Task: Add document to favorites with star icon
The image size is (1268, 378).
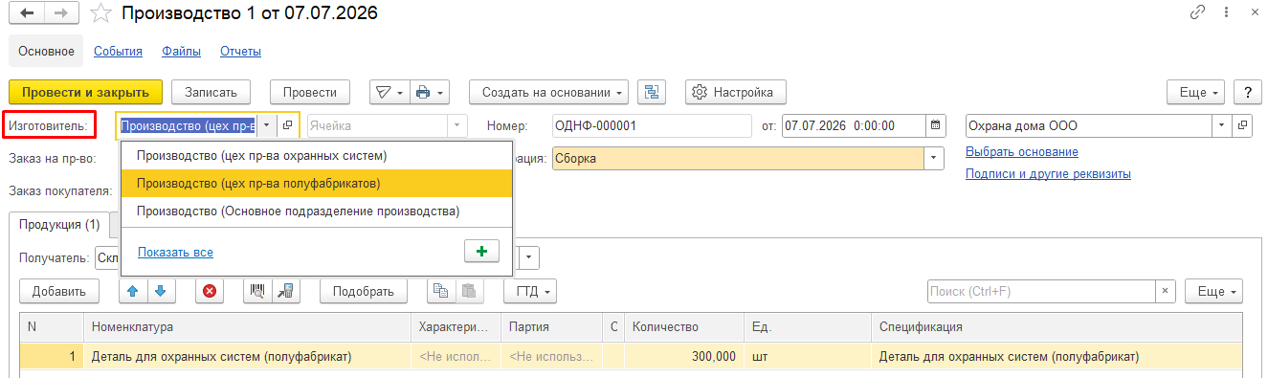Action: pyautogui.click(x=100, y=13)
